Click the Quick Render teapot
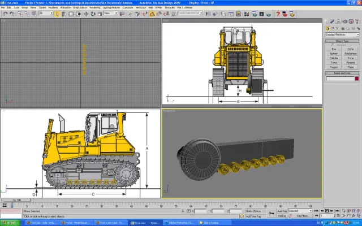Screen dimensions: 362x226 click(269, 14)
